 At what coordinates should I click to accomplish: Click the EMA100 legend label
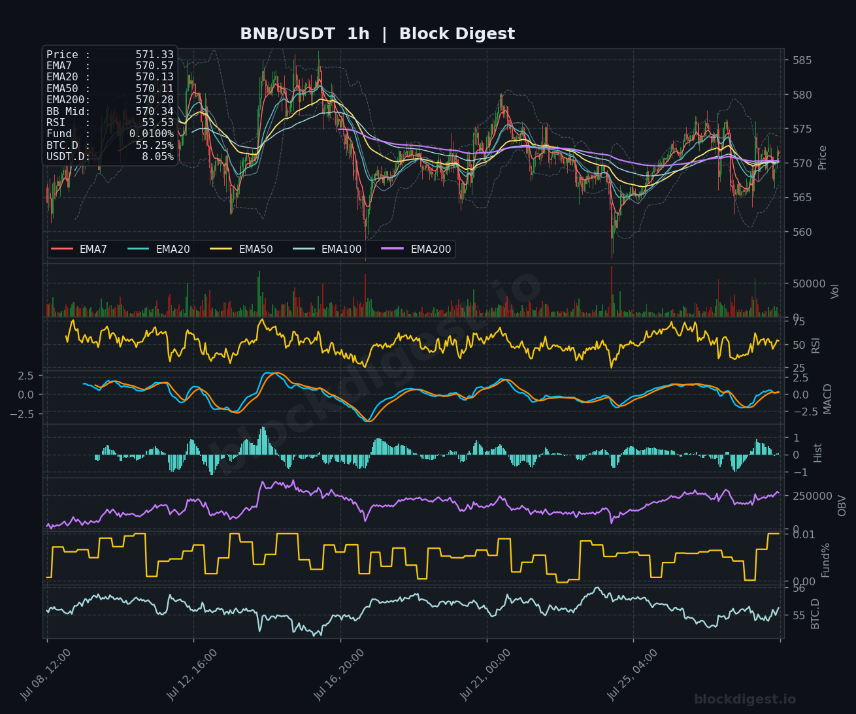[341, 250]
